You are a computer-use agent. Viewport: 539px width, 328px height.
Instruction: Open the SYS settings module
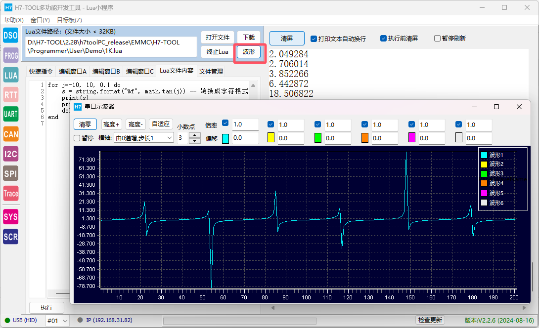click(11, 217)
